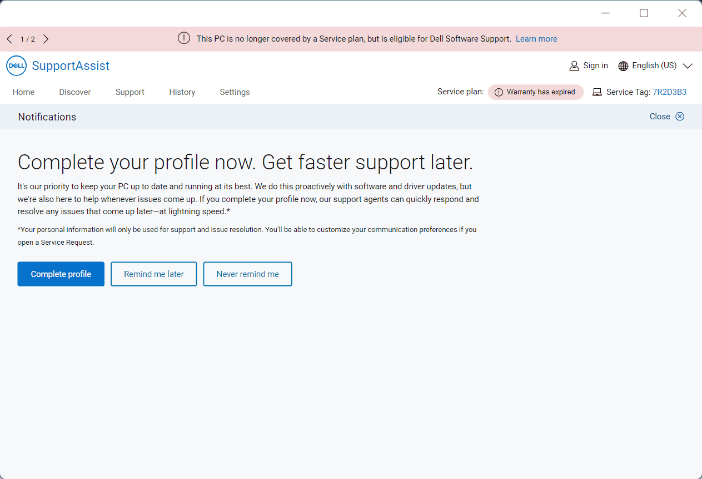The height and width of the screenshot is (479, 702).
Task: Minimize the SupportAssist window
Action: point(606,13)
